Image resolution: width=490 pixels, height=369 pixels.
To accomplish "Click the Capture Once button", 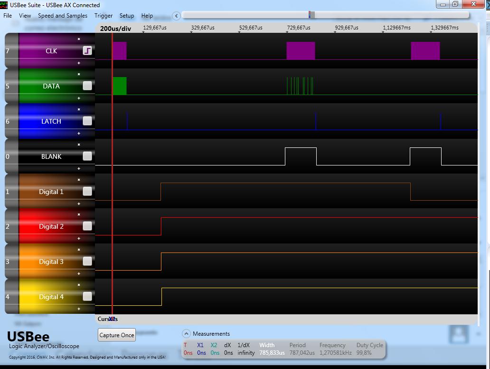I will pyautogui.click(x=116, y=335).
